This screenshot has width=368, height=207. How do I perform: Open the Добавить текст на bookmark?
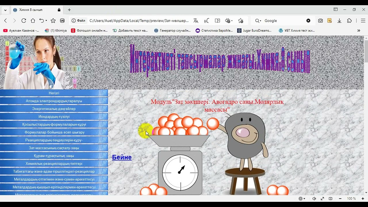point(130,30)
